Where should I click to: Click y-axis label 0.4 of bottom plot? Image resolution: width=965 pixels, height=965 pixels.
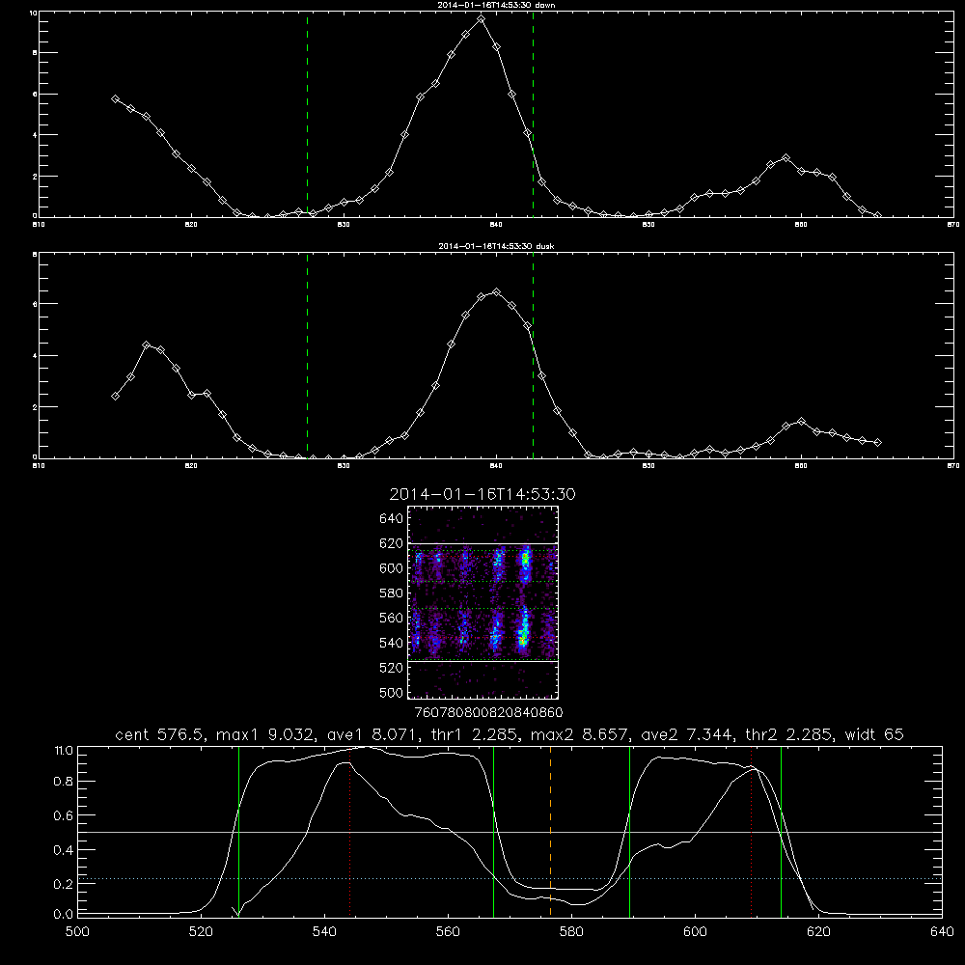pyautogui.click(x=64, y=850)
